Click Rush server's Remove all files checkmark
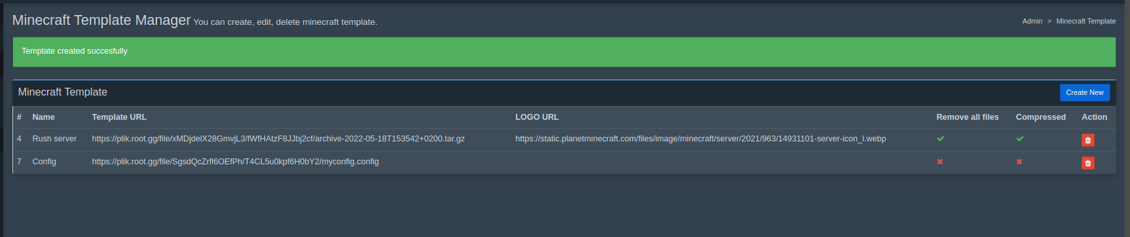This screenshot has height=237, width=1130. click(x=940, y=139)
